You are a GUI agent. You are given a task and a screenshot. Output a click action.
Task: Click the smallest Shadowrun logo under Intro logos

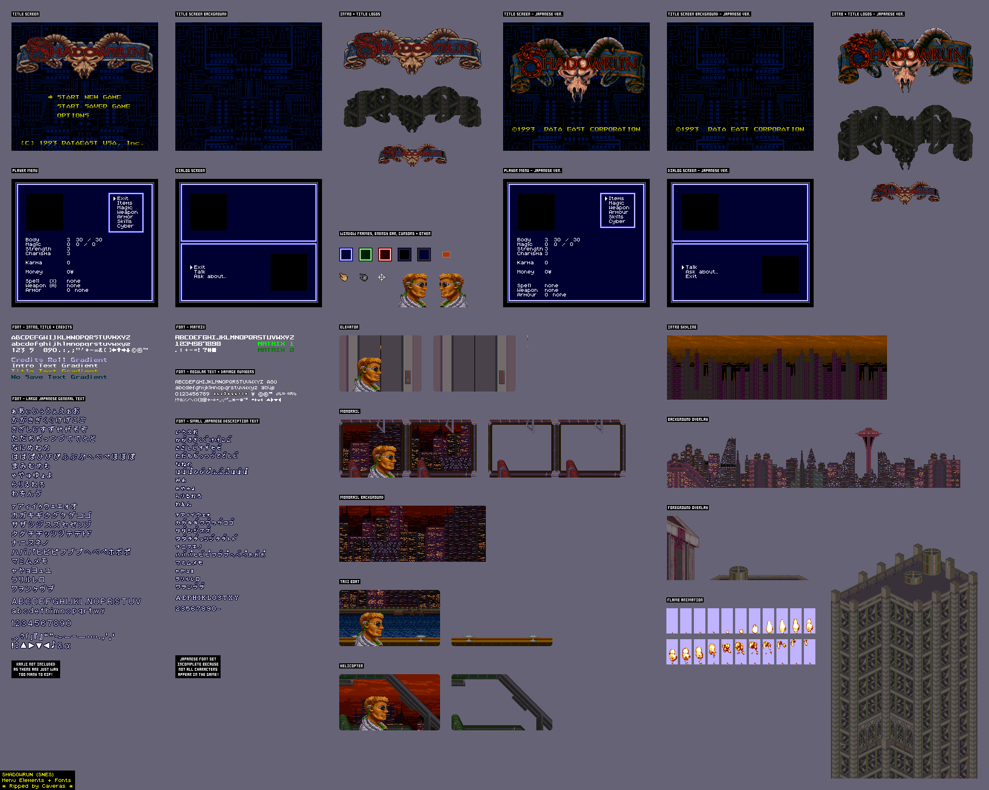(x=413, y=155)
